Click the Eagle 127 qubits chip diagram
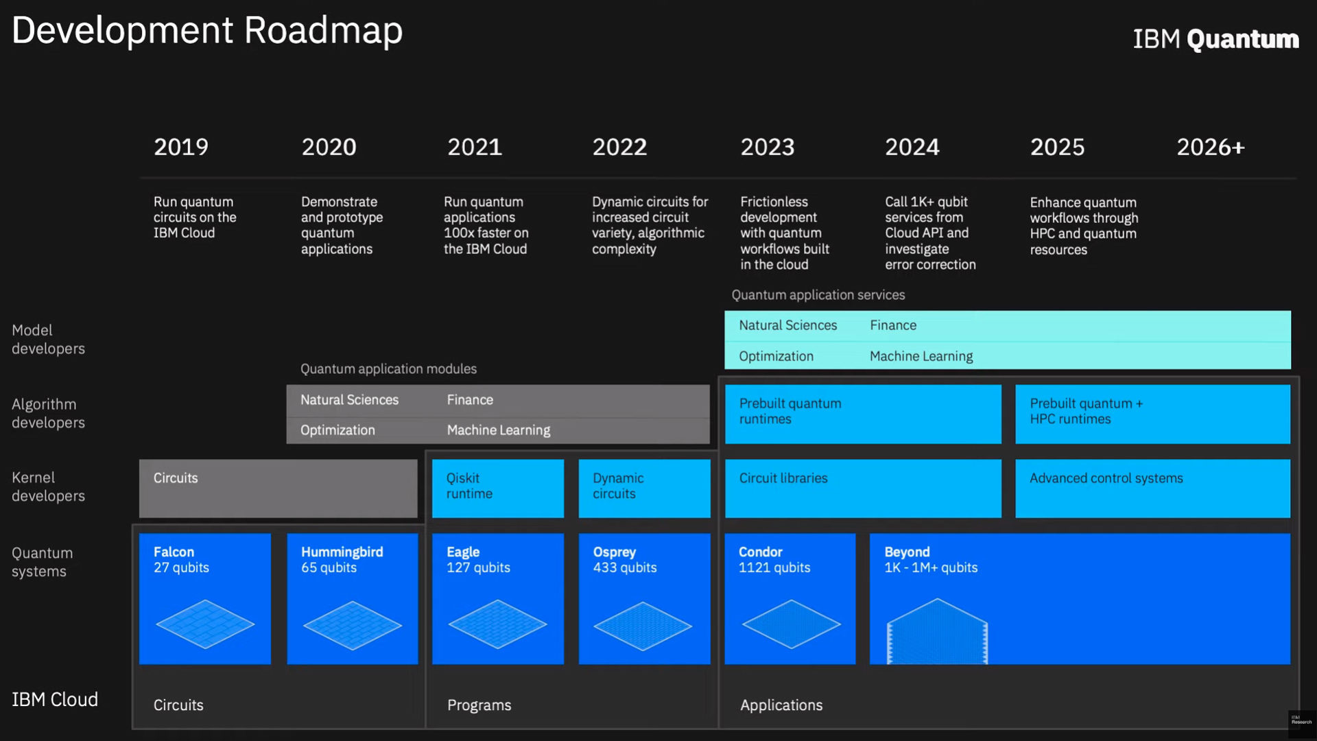This screenshot has width=1317, height=741. coord(497,624)
